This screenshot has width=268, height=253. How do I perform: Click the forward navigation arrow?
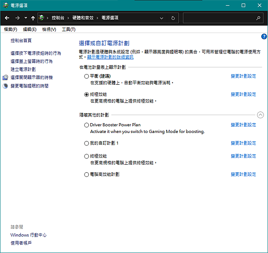tap(17, 18)
